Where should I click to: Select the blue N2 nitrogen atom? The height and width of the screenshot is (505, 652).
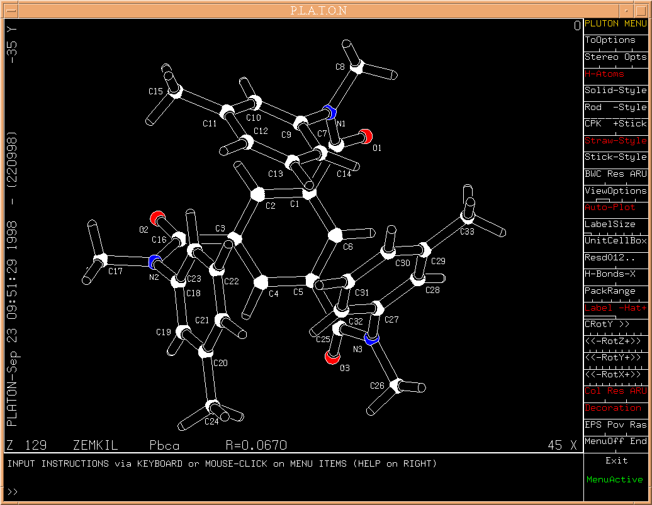point(155,262)
